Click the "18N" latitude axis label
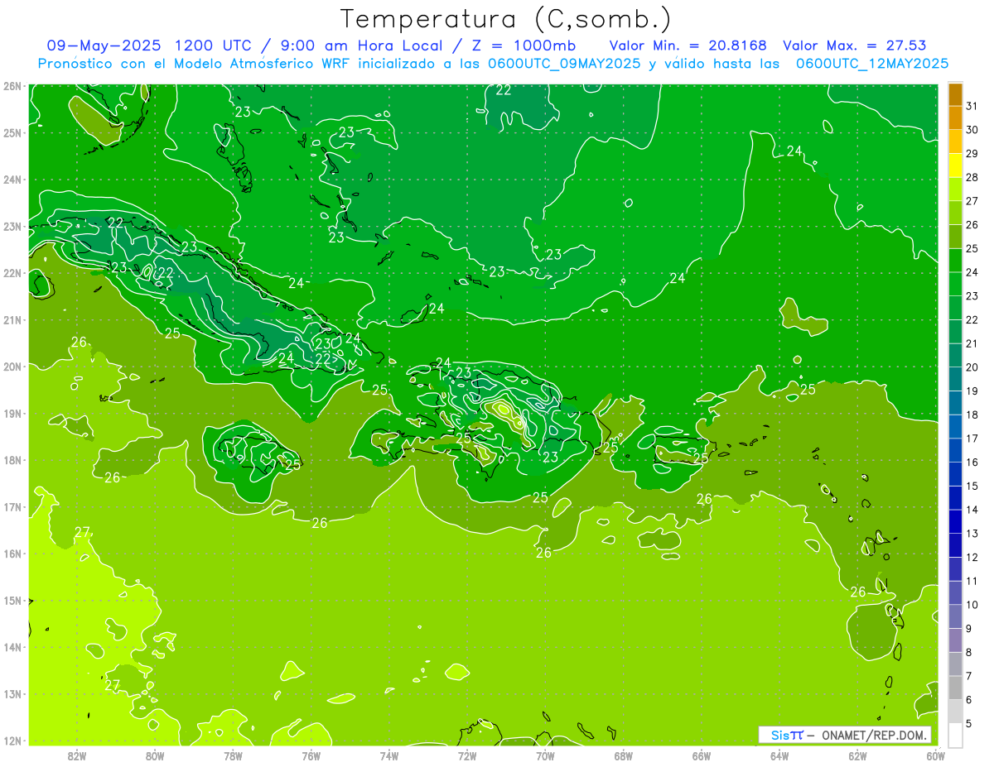The height and width of the screenshot is (767, 994). pos(12,460)
